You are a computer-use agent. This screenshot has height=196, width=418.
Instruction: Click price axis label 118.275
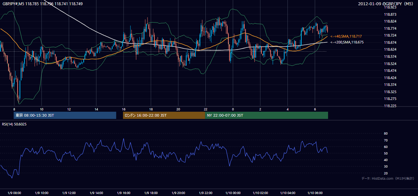(x=390, y=99)
